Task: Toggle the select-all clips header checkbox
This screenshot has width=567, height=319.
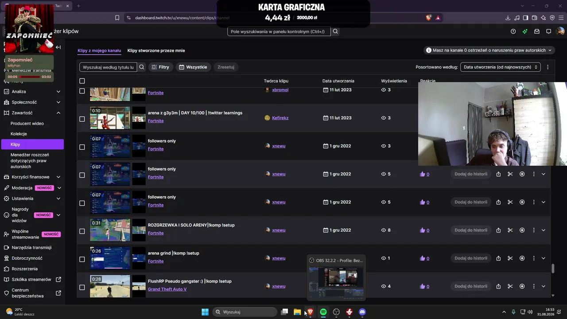Action: click(x=82, y=81)
